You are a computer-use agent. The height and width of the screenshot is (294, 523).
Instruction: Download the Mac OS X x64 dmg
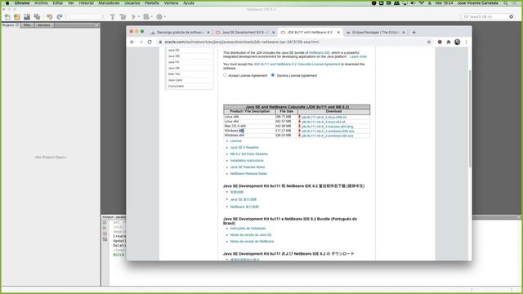(x=327, y=127)
